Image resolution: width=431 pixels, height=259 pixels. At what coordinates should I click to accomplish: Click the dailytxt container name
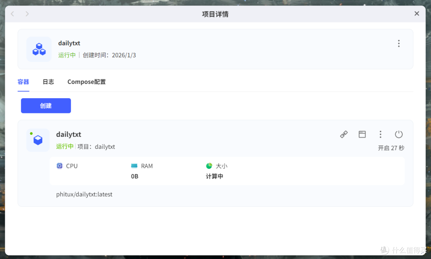[x=69, y=134]
